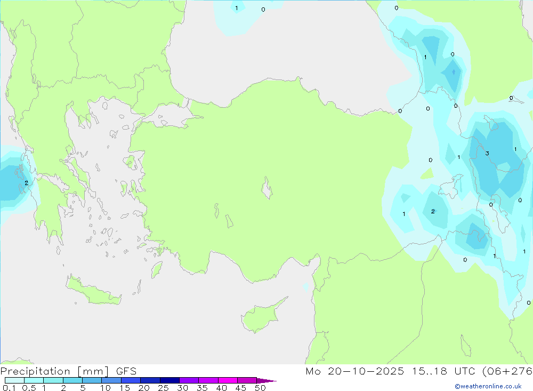533x391 pixels.
Task: Click the above-50 arrow tip of legend
Action: [266, 381]
